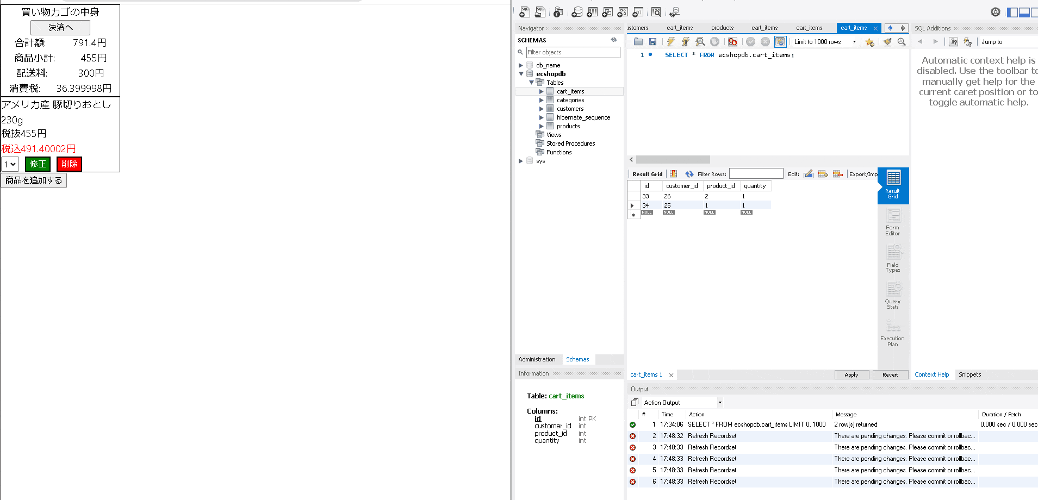Save query to favorites star icon
This screenshot has width=1038, height=500.
click(x=869, y=42)
